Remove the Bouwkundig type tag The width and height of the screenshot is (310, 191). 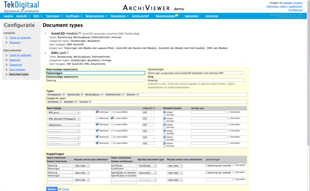(82, 95)
